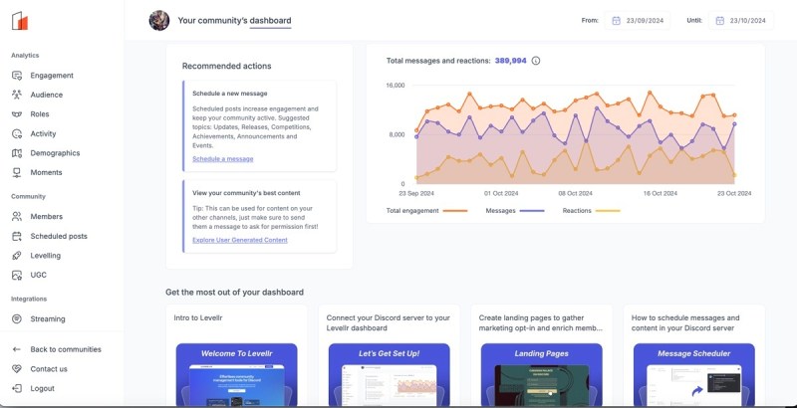Image resolution: width=797 pixels, height=408 pixels.
Task: Navigate to Moments
Action: point(46,172)
